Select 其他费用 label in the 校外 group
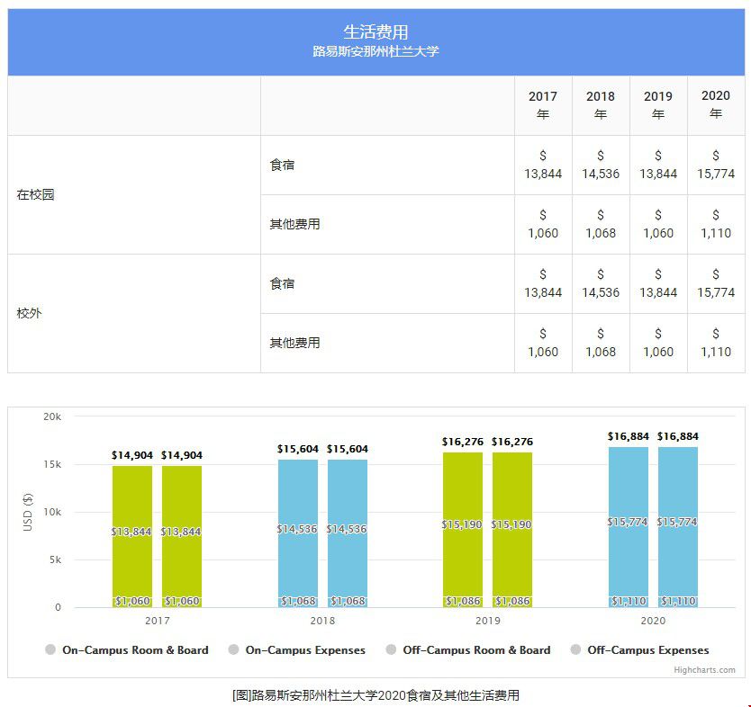Viewport: 751px width, 707px height. pos(294,343)
